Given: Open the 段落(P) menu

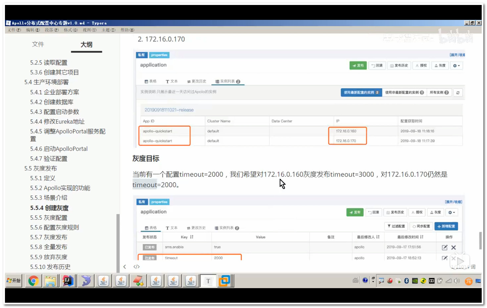Looking at the screenshot, I should [52, 30].
